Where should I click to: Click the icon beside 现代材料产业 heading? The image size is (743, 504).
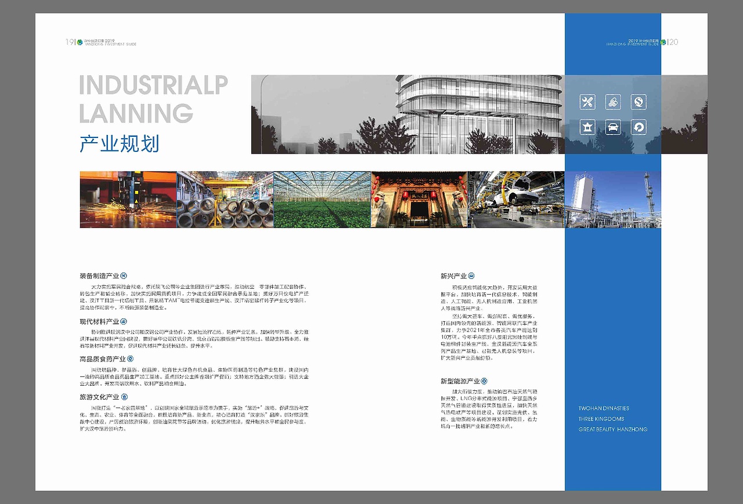click(123, 321)
